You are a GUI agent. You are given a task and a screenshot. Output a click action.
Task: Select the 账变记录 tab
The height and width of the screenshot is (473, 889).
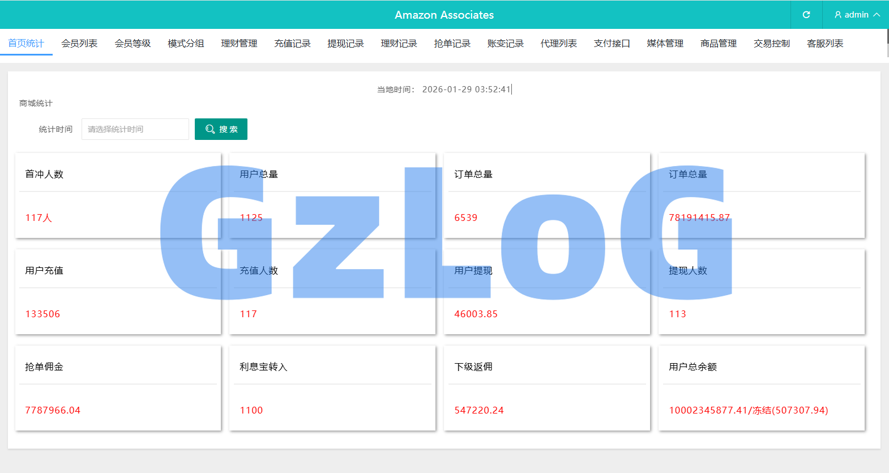tap(505, 44)
